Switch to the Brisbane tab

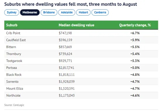(x=49, y=12)
